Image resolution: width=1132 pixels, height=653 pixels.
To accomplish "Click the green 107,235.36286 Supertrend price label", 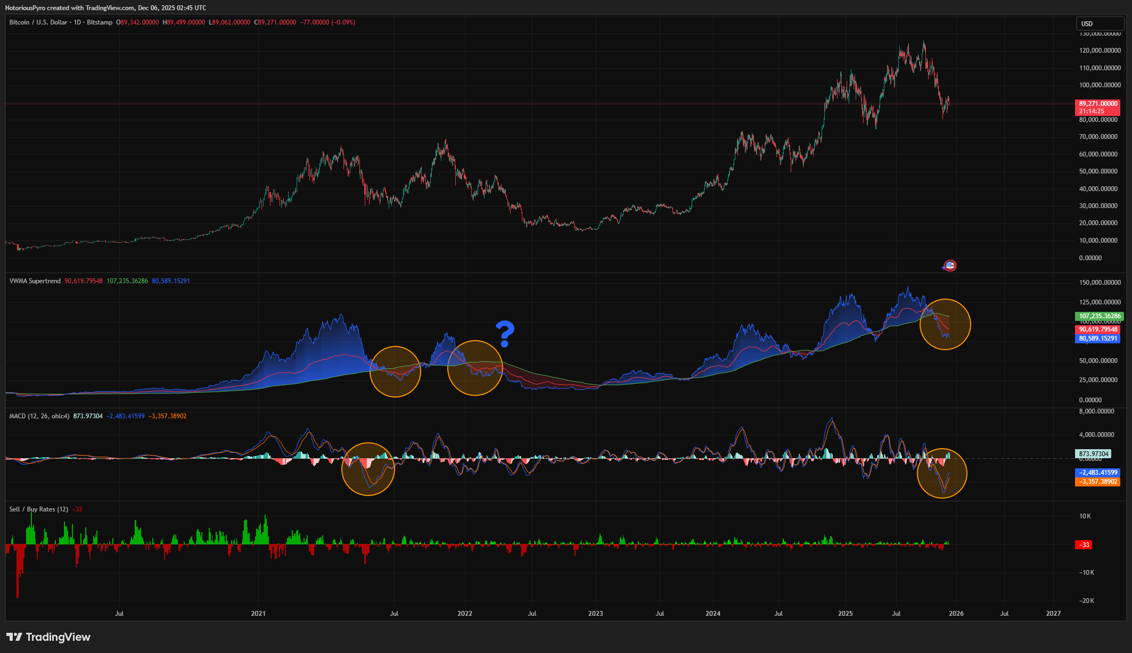I will [x=1100, y=316].
